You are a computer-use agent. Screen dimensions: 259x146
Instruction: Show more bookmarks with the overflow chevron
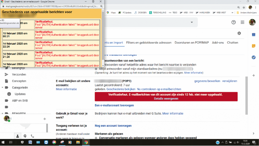[x=232, y=12]
